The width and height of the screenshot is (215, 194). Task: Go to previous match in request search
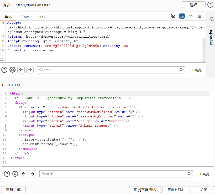pyautogui.click(x=21, y=70)
